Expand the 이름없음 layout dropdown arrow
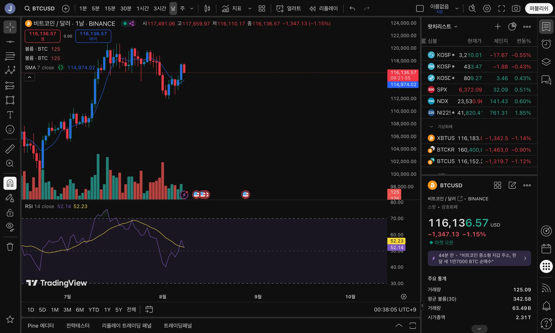 tap(457, 8)
